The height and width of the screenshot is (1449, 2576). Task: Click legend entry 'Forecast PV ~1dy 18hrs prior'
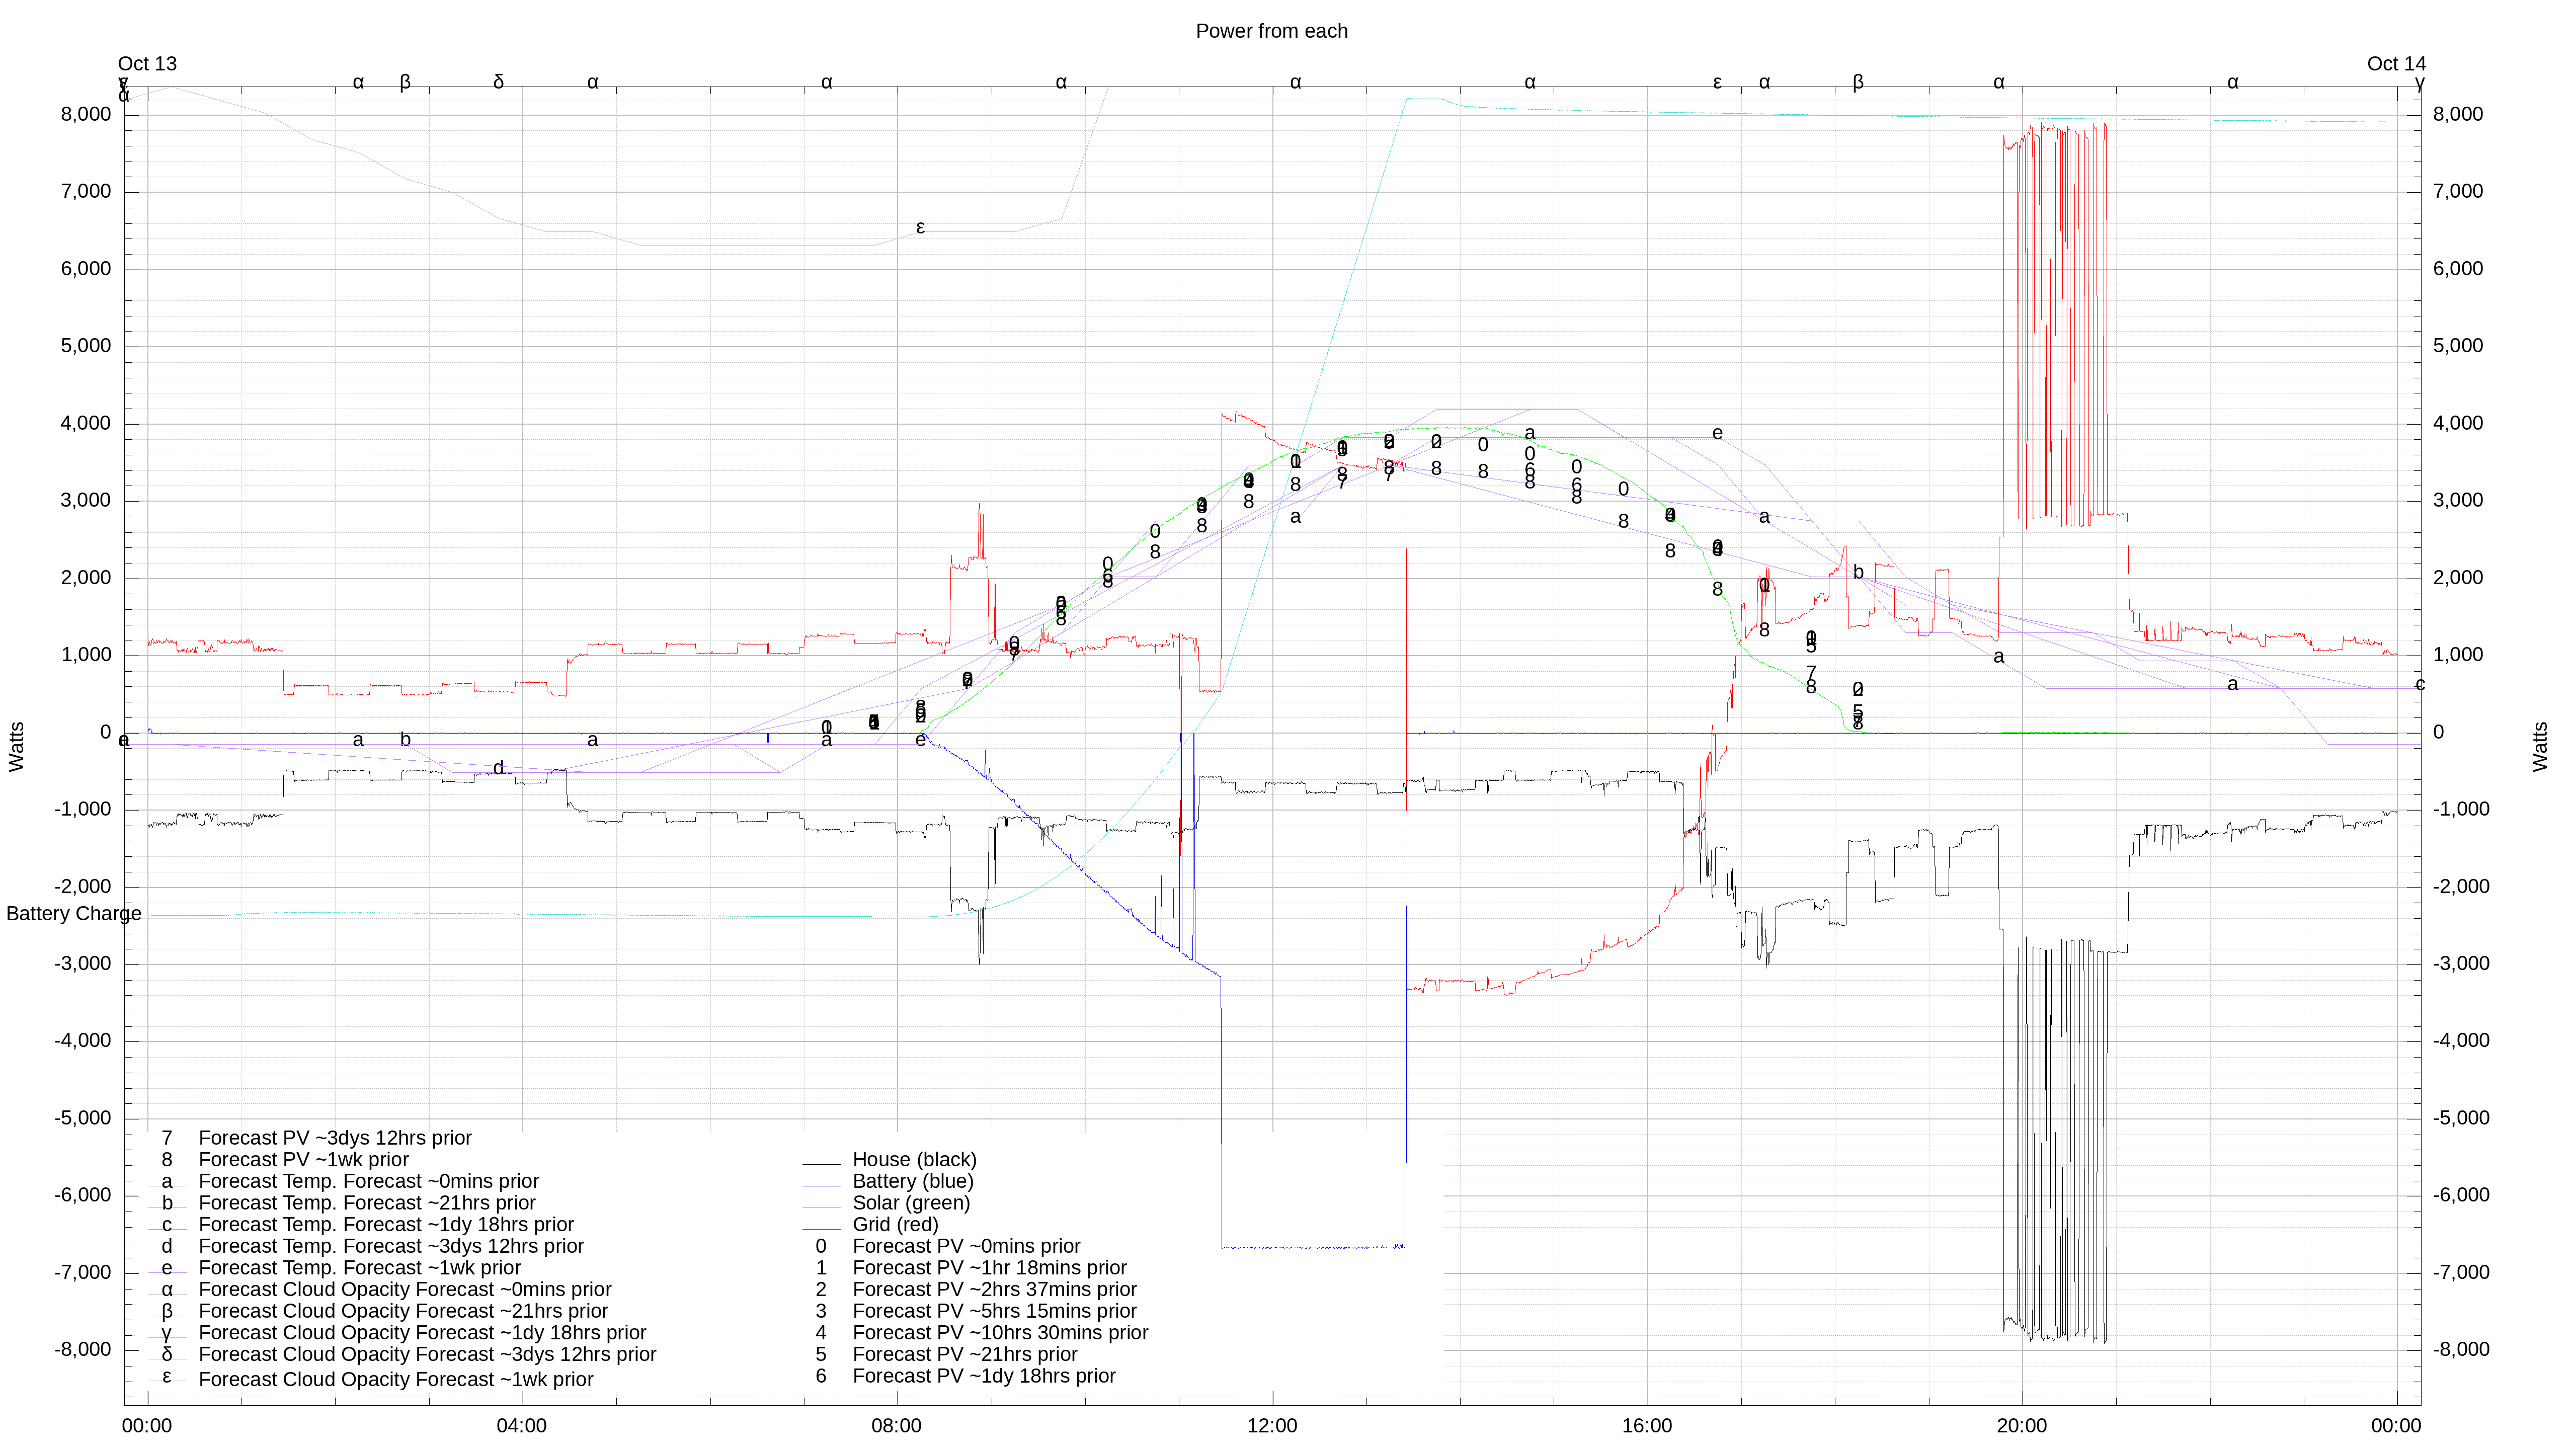[984, 1376]
